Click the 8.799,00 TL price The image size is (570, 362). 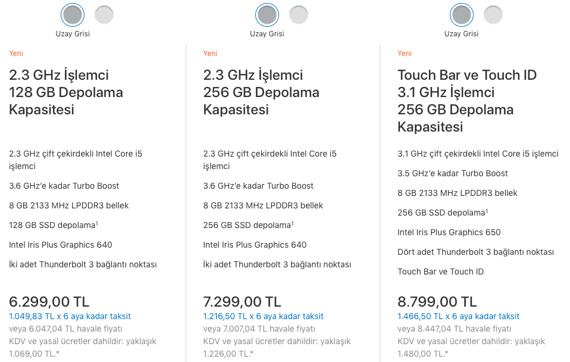click(437, 302)
